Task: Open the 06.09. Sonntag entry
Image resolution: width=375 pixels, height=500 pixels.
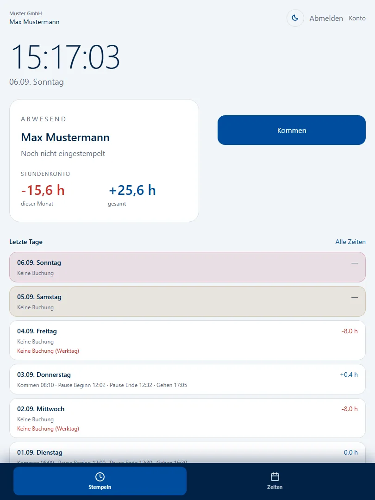Action: pyautogui.click(x=187, y=267)
